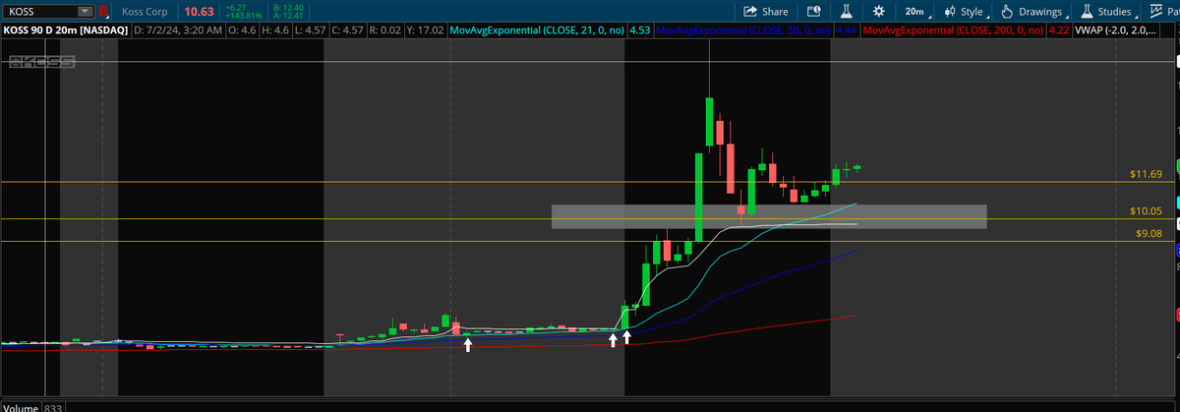Click the $11.69 price level label

coord(1146,174)
